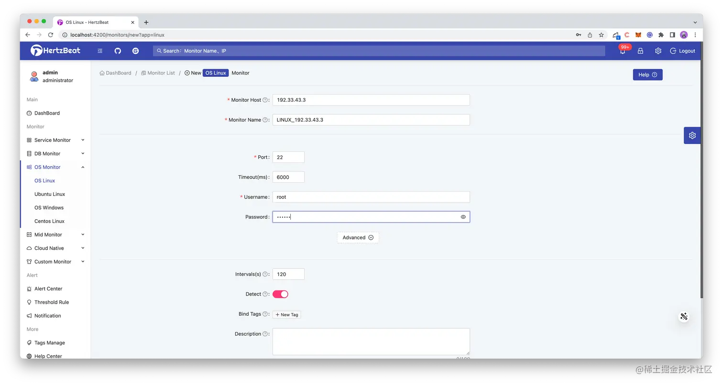Click the admin user avatar
Viewport: 723px width, 385px height.
[34, 76]
